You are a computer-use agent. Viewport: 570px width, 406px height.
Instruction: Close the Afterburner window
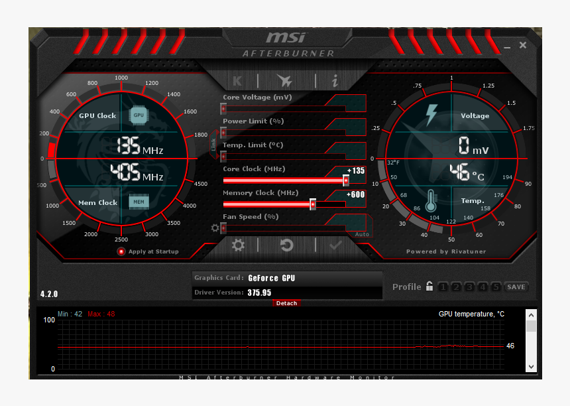(x=523, y=45)
